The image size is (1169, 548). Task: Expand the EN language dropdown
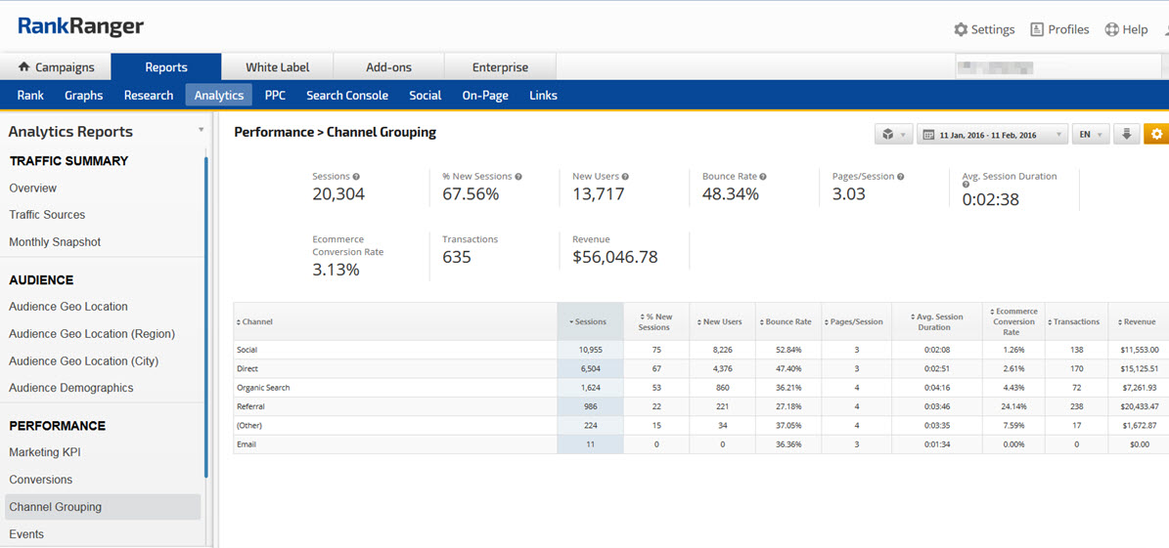[x=1090, y=135]
